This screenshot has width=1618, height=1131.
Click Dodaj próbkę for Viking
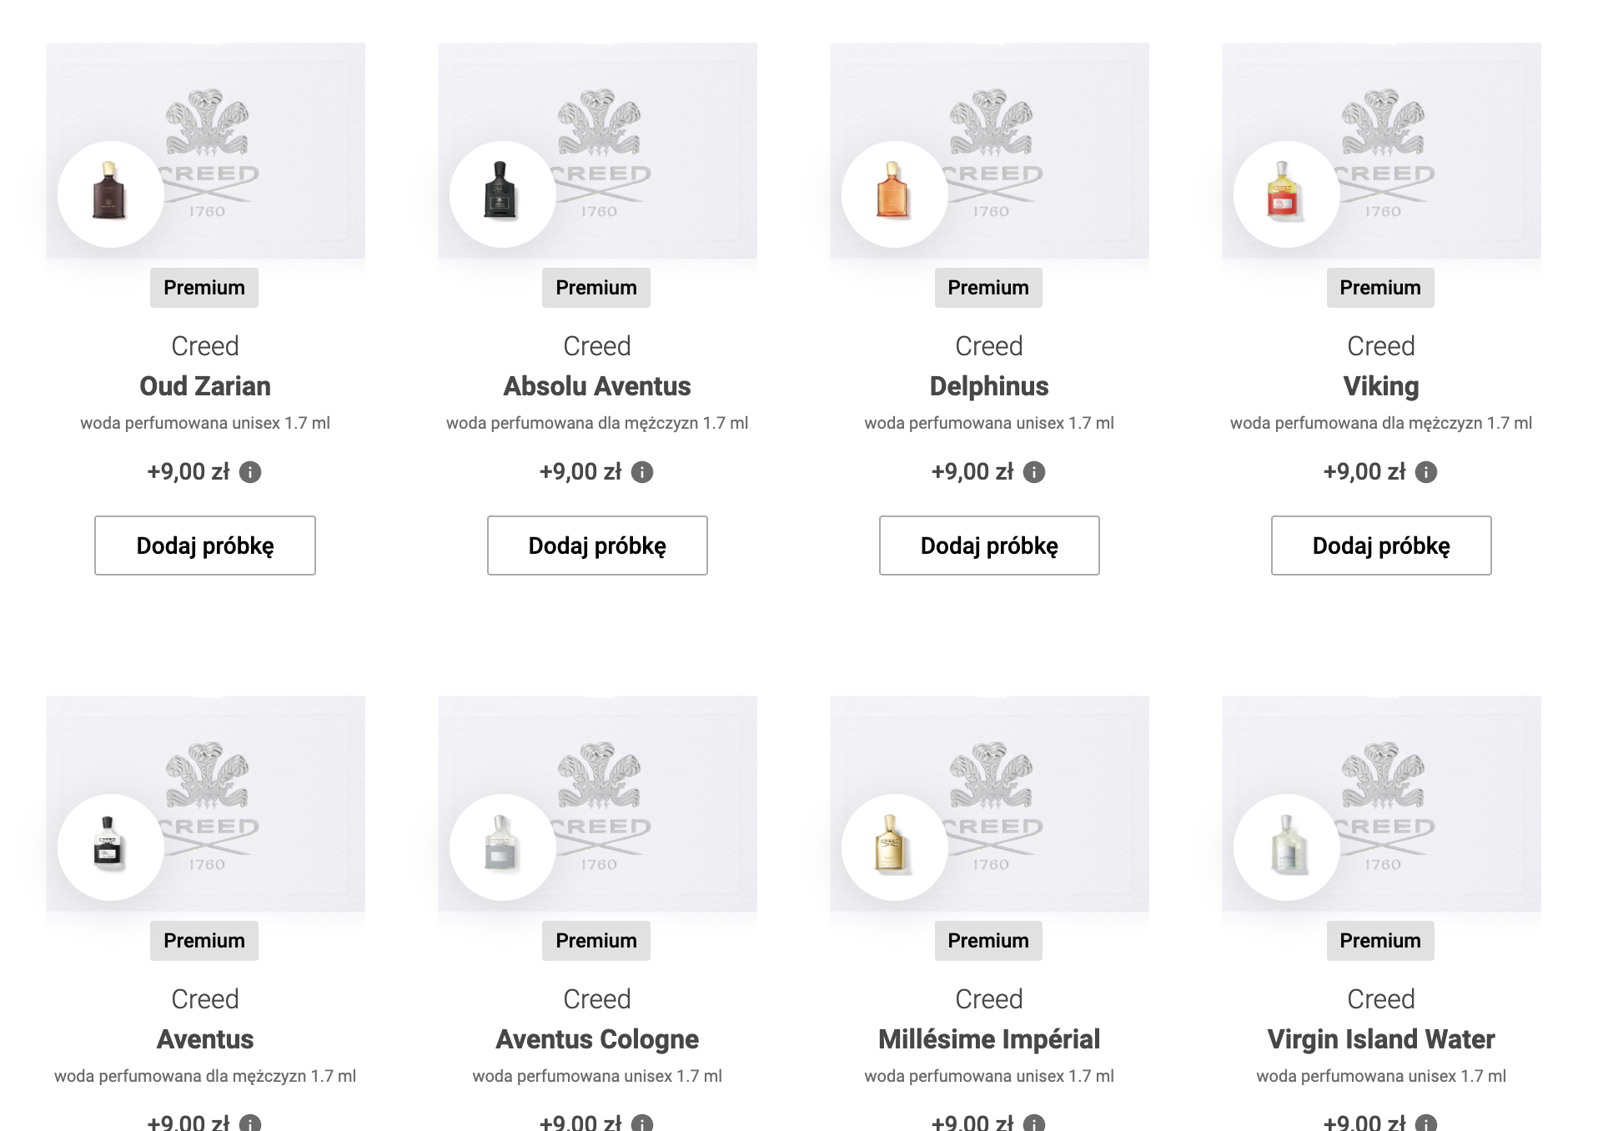(1381, 545)
